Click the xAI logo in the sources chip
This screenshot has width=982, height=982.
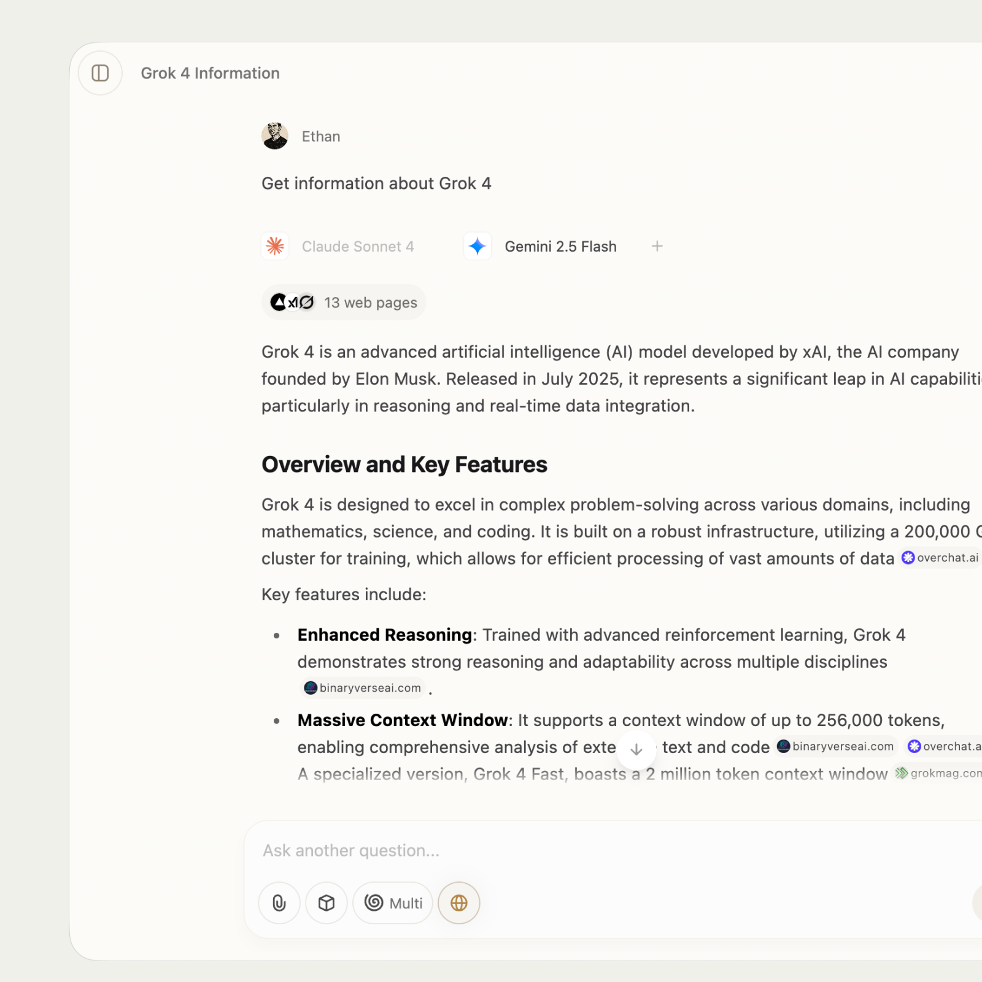point(293,302)
